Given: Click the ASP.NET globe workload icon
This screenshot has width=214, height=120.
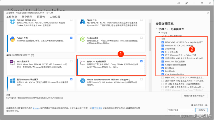Looking at the screenshot, I should 12,22.
